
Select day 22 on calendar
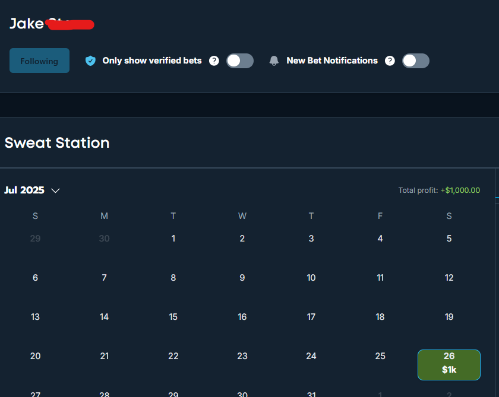click(173, 355)
